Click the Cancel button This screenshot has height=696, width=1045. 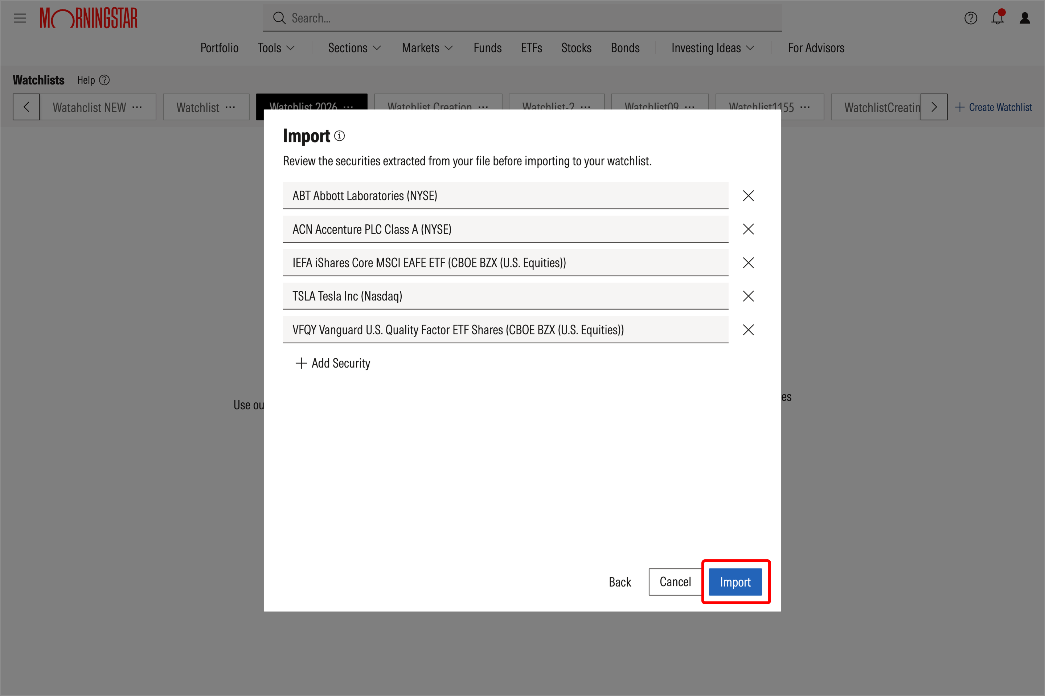675,582
